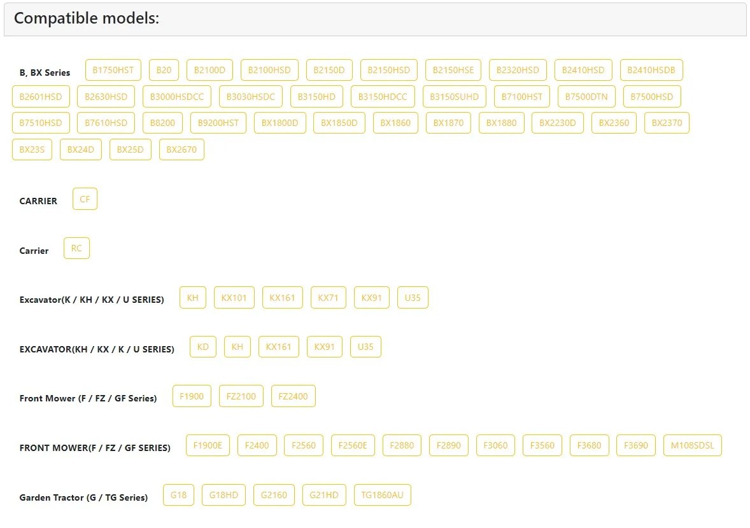Choose the B3150HD model tag

316,97
